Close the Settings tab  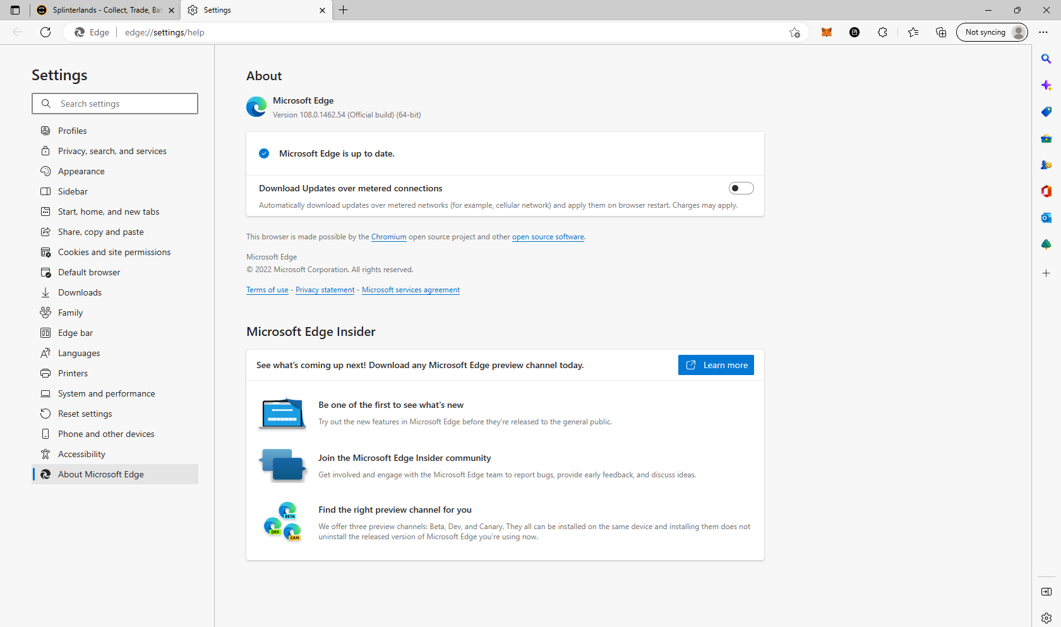pos(322,10)
